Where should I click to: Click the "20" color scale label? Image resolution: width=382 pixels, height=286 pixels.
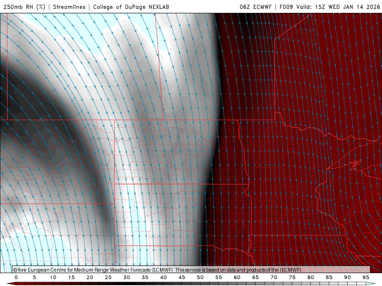coord(90,277)
